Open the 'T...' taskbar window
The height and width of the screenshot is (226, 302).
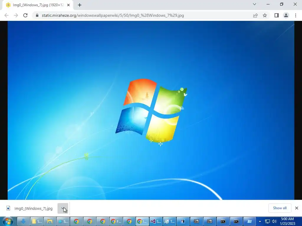pyautogui.click(x=170, y=221)
